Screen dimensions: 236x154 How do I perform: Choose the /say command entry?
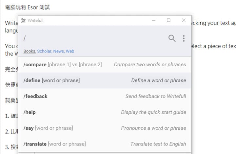tap(105, 128)
